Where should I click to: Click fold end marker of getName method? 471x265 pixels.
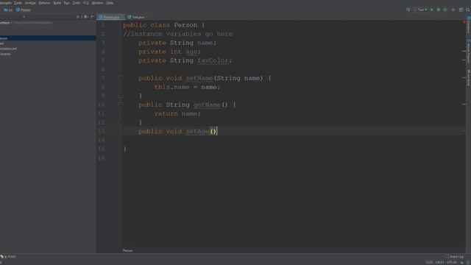click(121, 122)
